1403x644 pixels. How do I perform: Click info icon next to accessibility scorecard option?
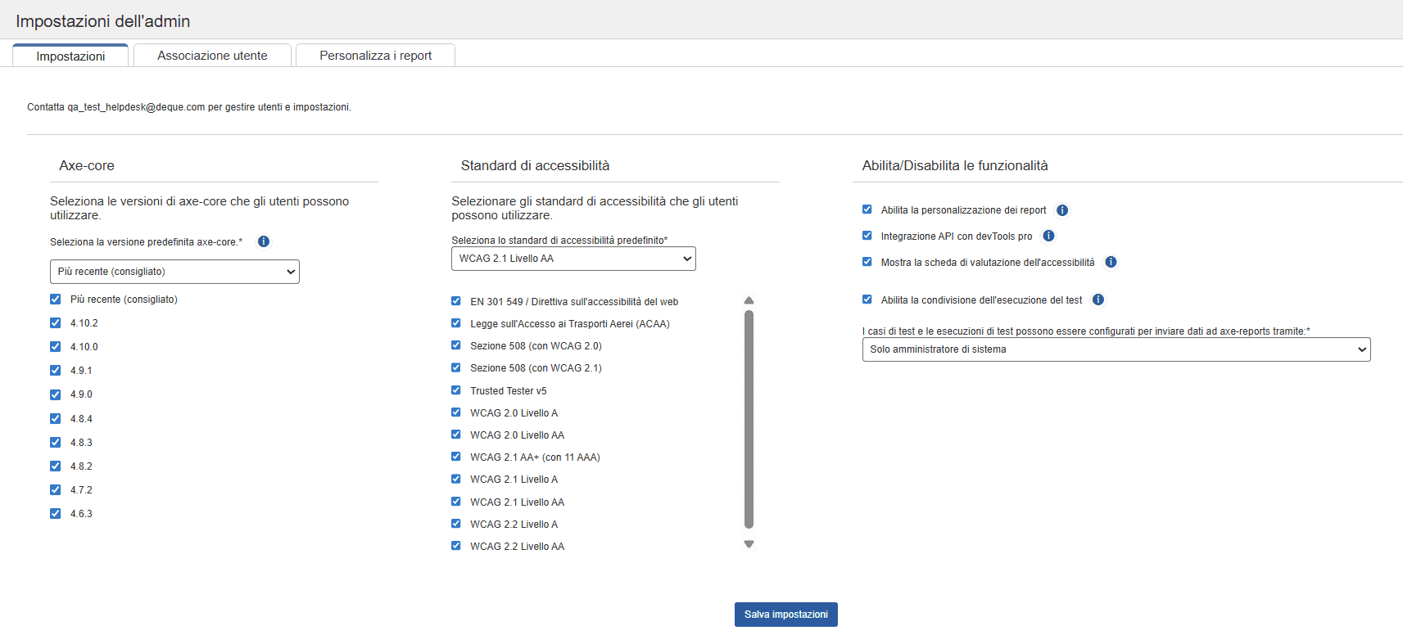tap(1111, 262)
